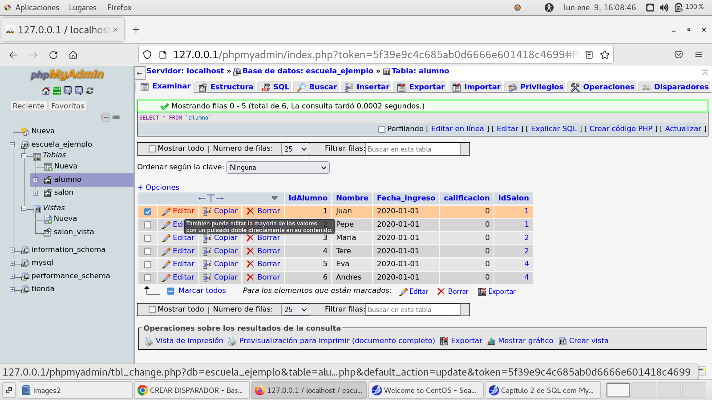Image resolution: width=712 pixels, height=400 pixels.
Task: Click the Crear vista link
Action: point(588,341)
